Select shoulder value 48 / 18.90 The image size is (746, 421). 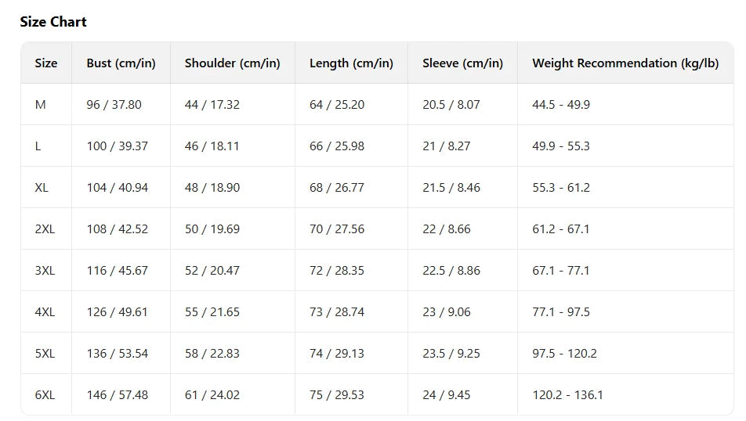point(212,188)
